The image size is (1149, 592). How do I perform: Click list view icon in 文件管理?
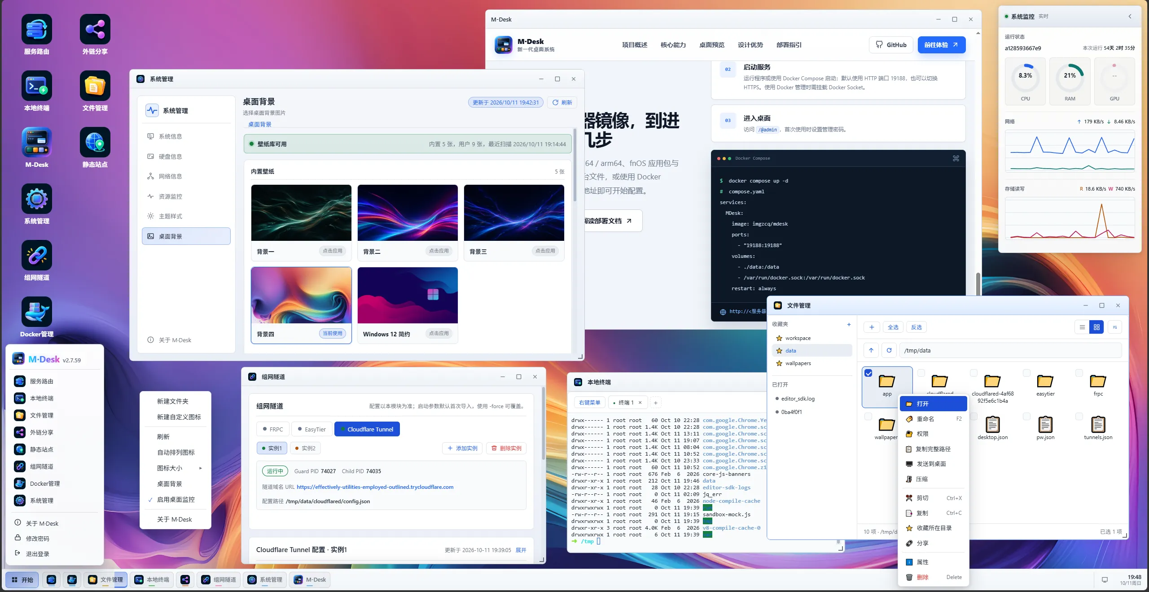(x=1082, y=327)
